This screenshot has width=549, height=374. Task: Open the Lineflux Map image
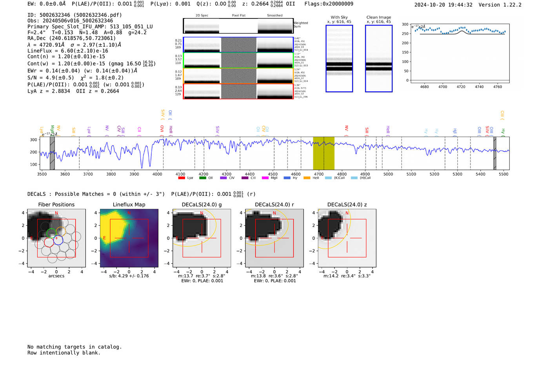[129, 238]
